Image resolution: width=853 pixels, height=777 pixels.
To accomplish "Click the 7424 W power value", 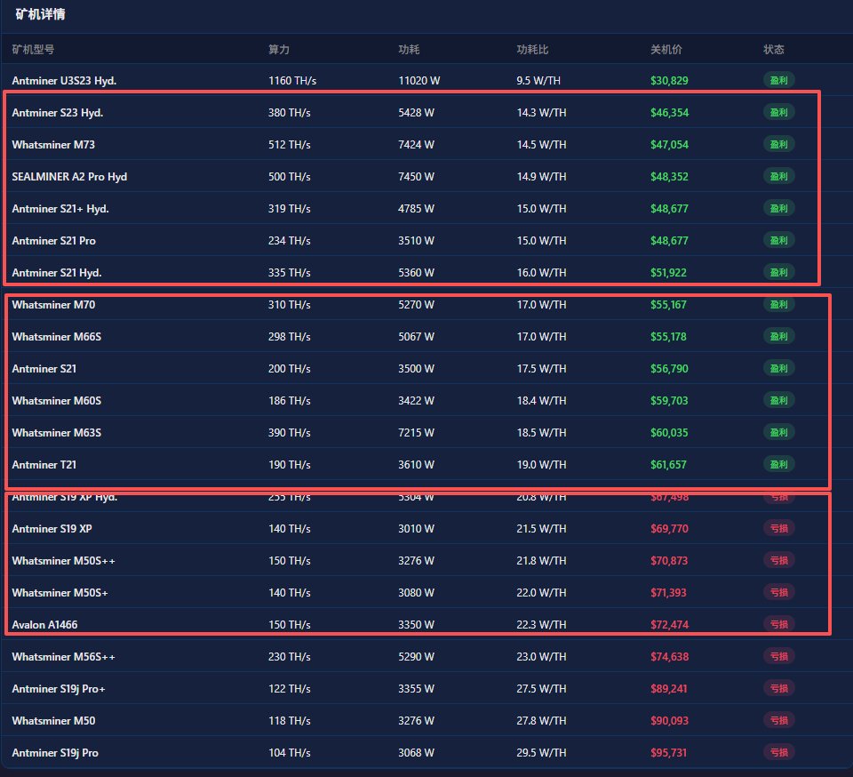I will pyautogui.click(x=416, y=145).
